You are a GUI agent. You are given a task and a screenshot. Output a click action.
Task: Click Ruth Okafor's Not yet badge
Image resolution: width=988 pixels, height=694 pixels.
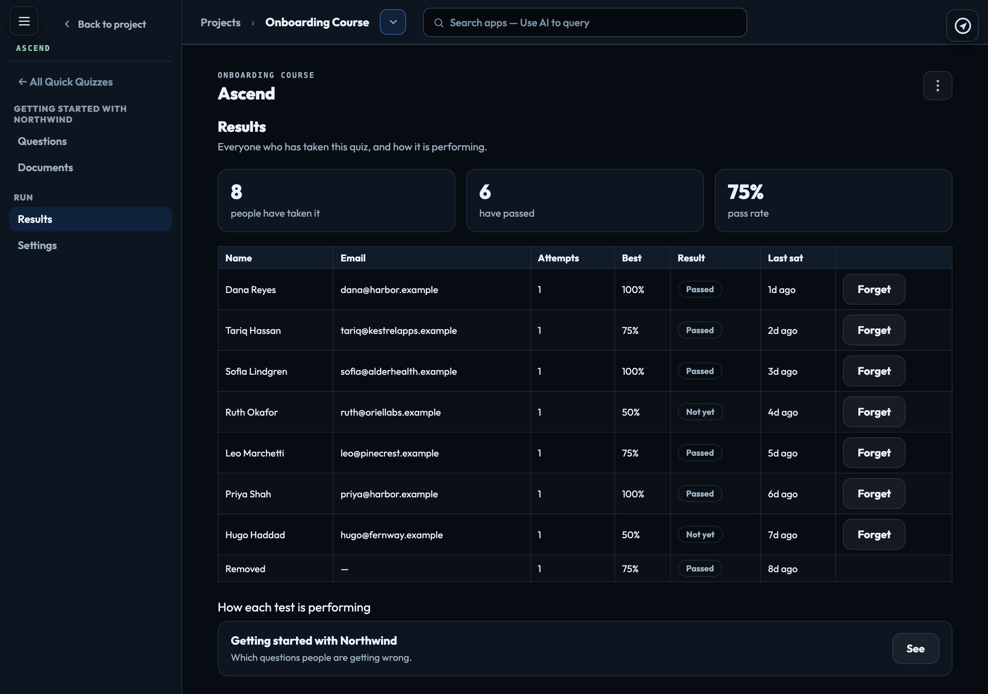pos(700,412)
